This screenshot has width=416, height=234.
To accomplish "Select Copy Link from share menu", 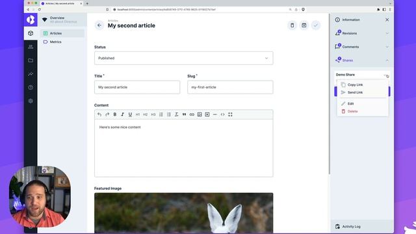I will (x=363, y=84).
